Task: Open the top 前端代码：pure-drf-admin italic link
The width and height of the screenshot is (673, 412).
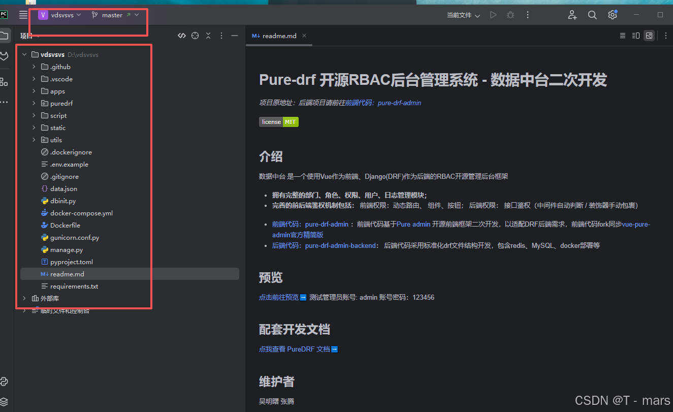Action: [x=383, y=103]
